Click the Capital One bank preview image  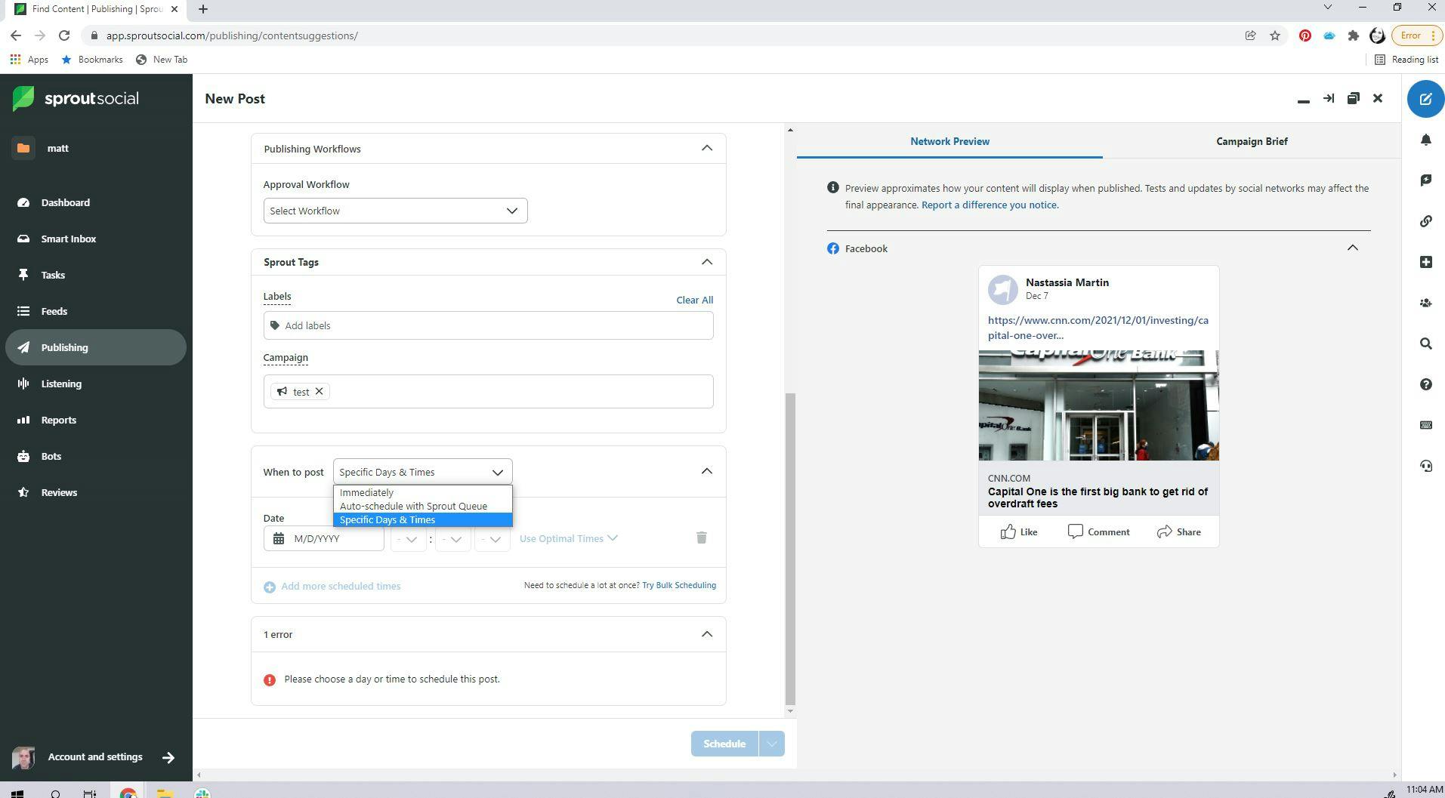tap(1098, 405)
